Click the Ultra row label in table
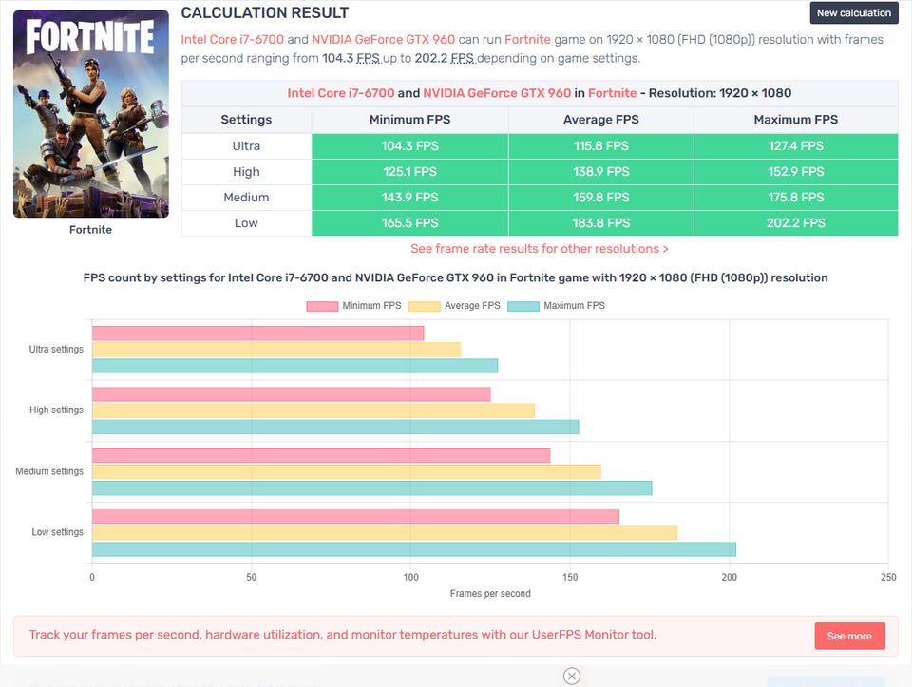This screenshot has width=912, height=687. click(x=247, y=146)
